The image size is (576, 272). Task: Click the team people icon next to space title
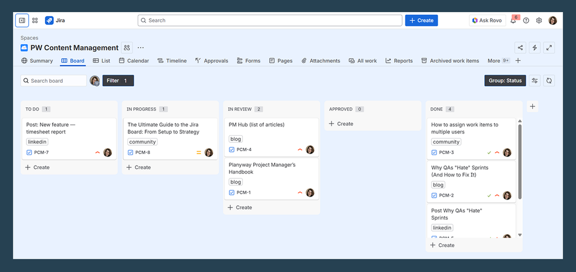(x=127, y=48)
